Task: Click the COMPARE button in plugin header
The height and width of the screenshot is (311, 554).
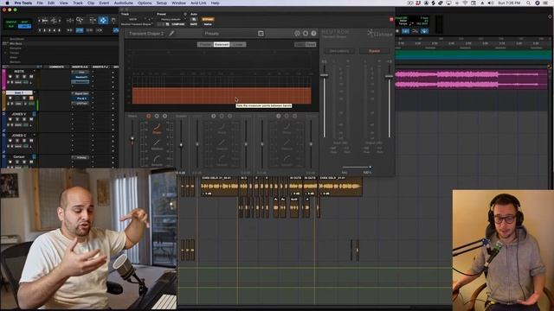Action: 178,24
